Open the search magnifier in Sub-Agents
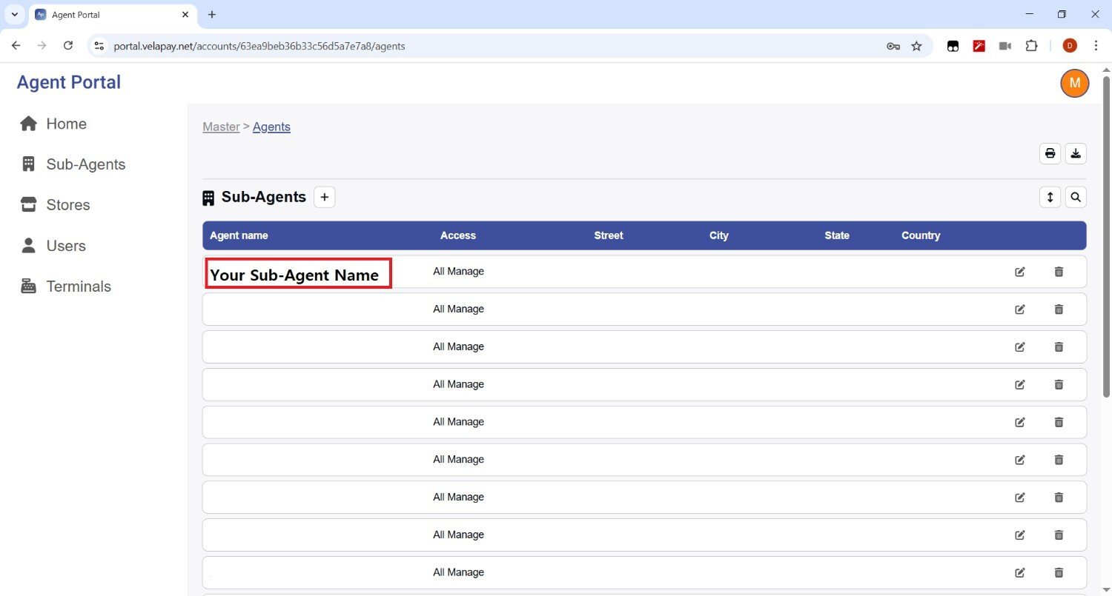This screenshot has width=1112, height=596. [1076, 197]
